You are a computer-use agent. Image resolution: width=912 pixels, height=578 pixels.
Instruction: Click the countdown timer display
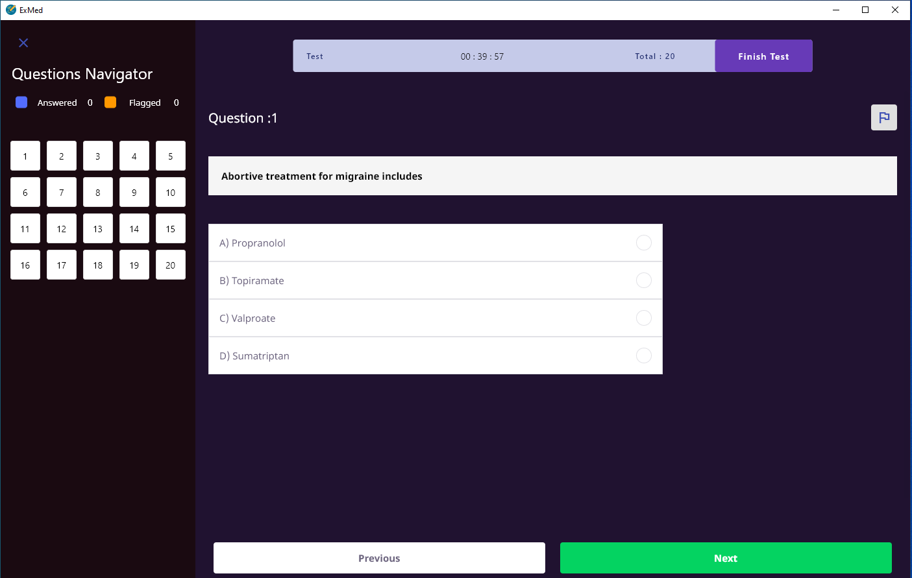point(482,56)
